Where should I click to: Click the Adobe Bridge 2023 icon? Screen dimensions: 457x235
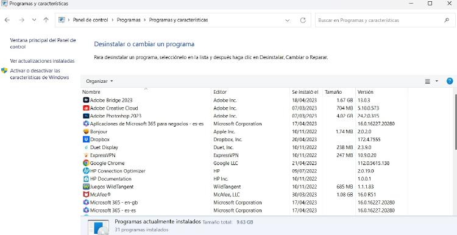86,100
